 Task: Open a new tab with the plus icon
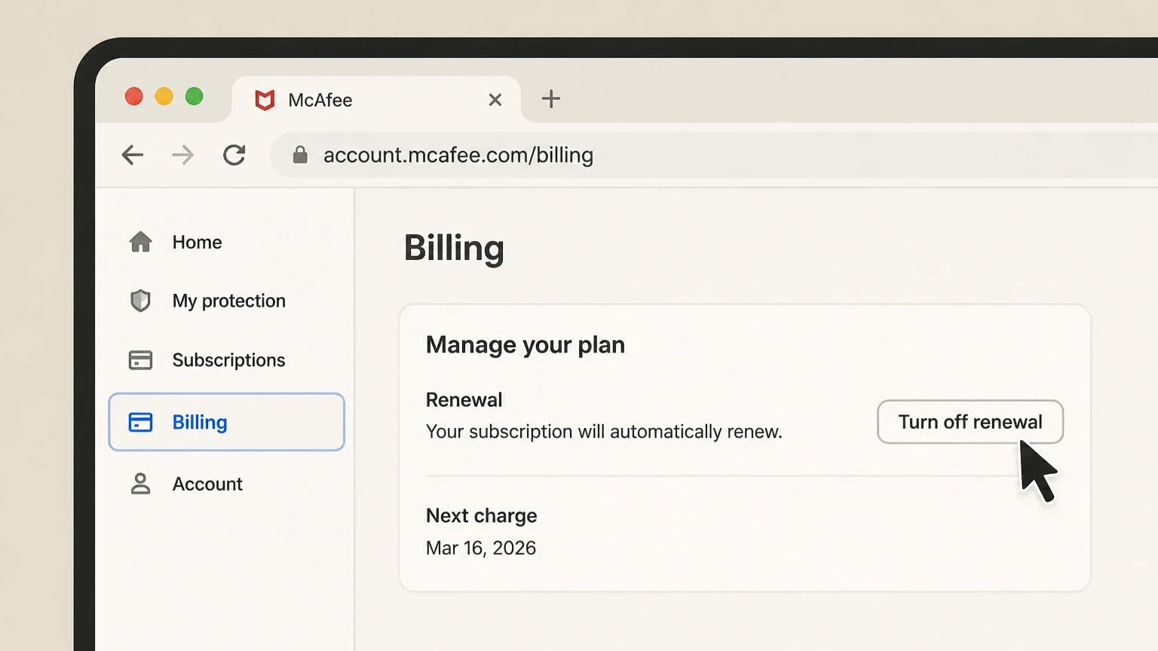tap(551, 99)
